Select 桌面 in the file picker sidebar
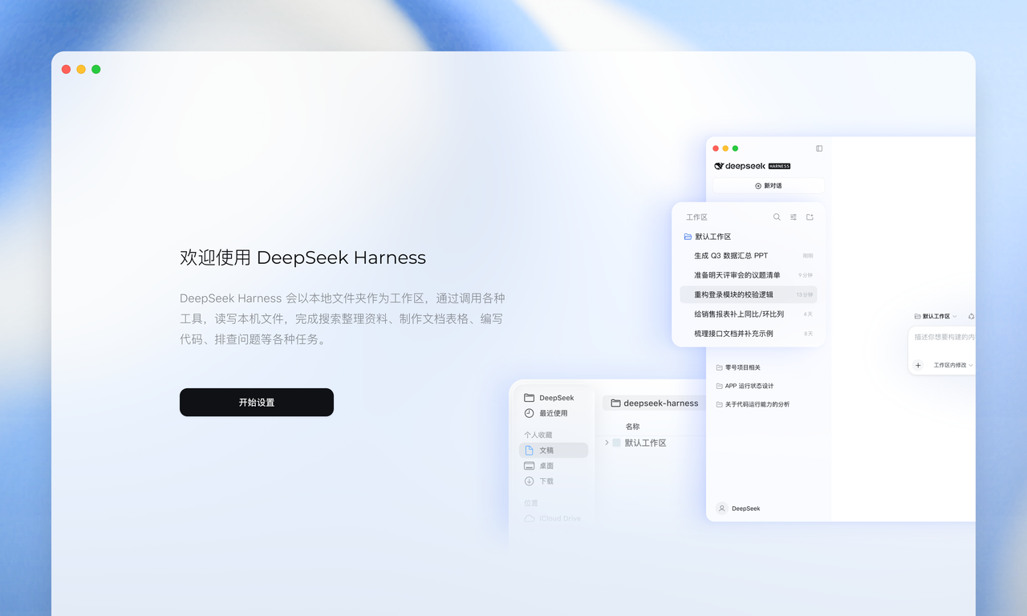Image resolution: width=1027 pixels, height=616 pixels. coord(554,466)
